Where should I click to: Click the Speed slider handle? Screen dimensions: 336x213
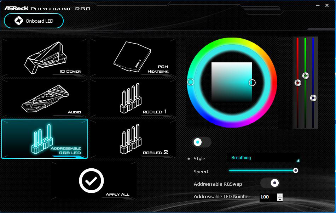point(295,170)
